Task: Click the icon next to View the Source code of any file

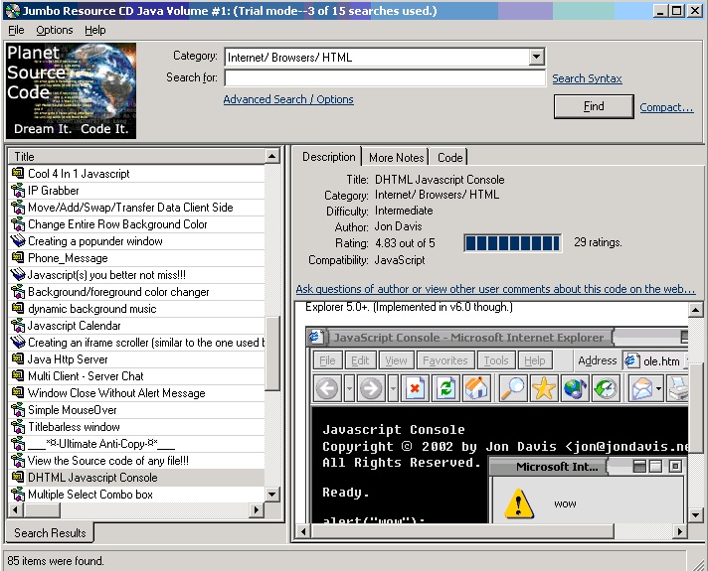Action: [18, 461]
